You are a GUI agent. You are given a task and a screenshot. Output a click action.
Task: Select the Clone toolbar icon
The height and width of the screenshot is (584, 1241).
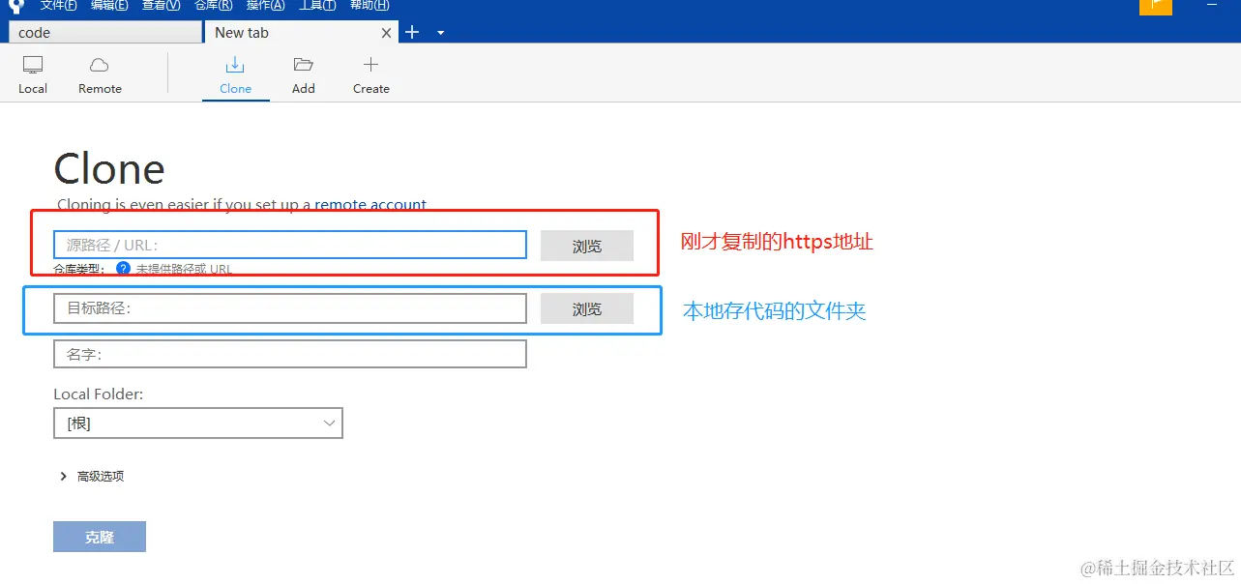[235, 75]
